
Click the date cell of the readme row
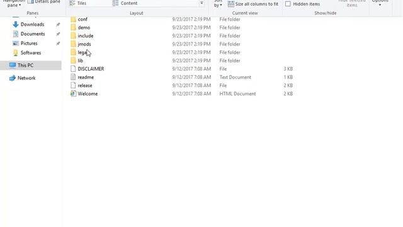191,77
